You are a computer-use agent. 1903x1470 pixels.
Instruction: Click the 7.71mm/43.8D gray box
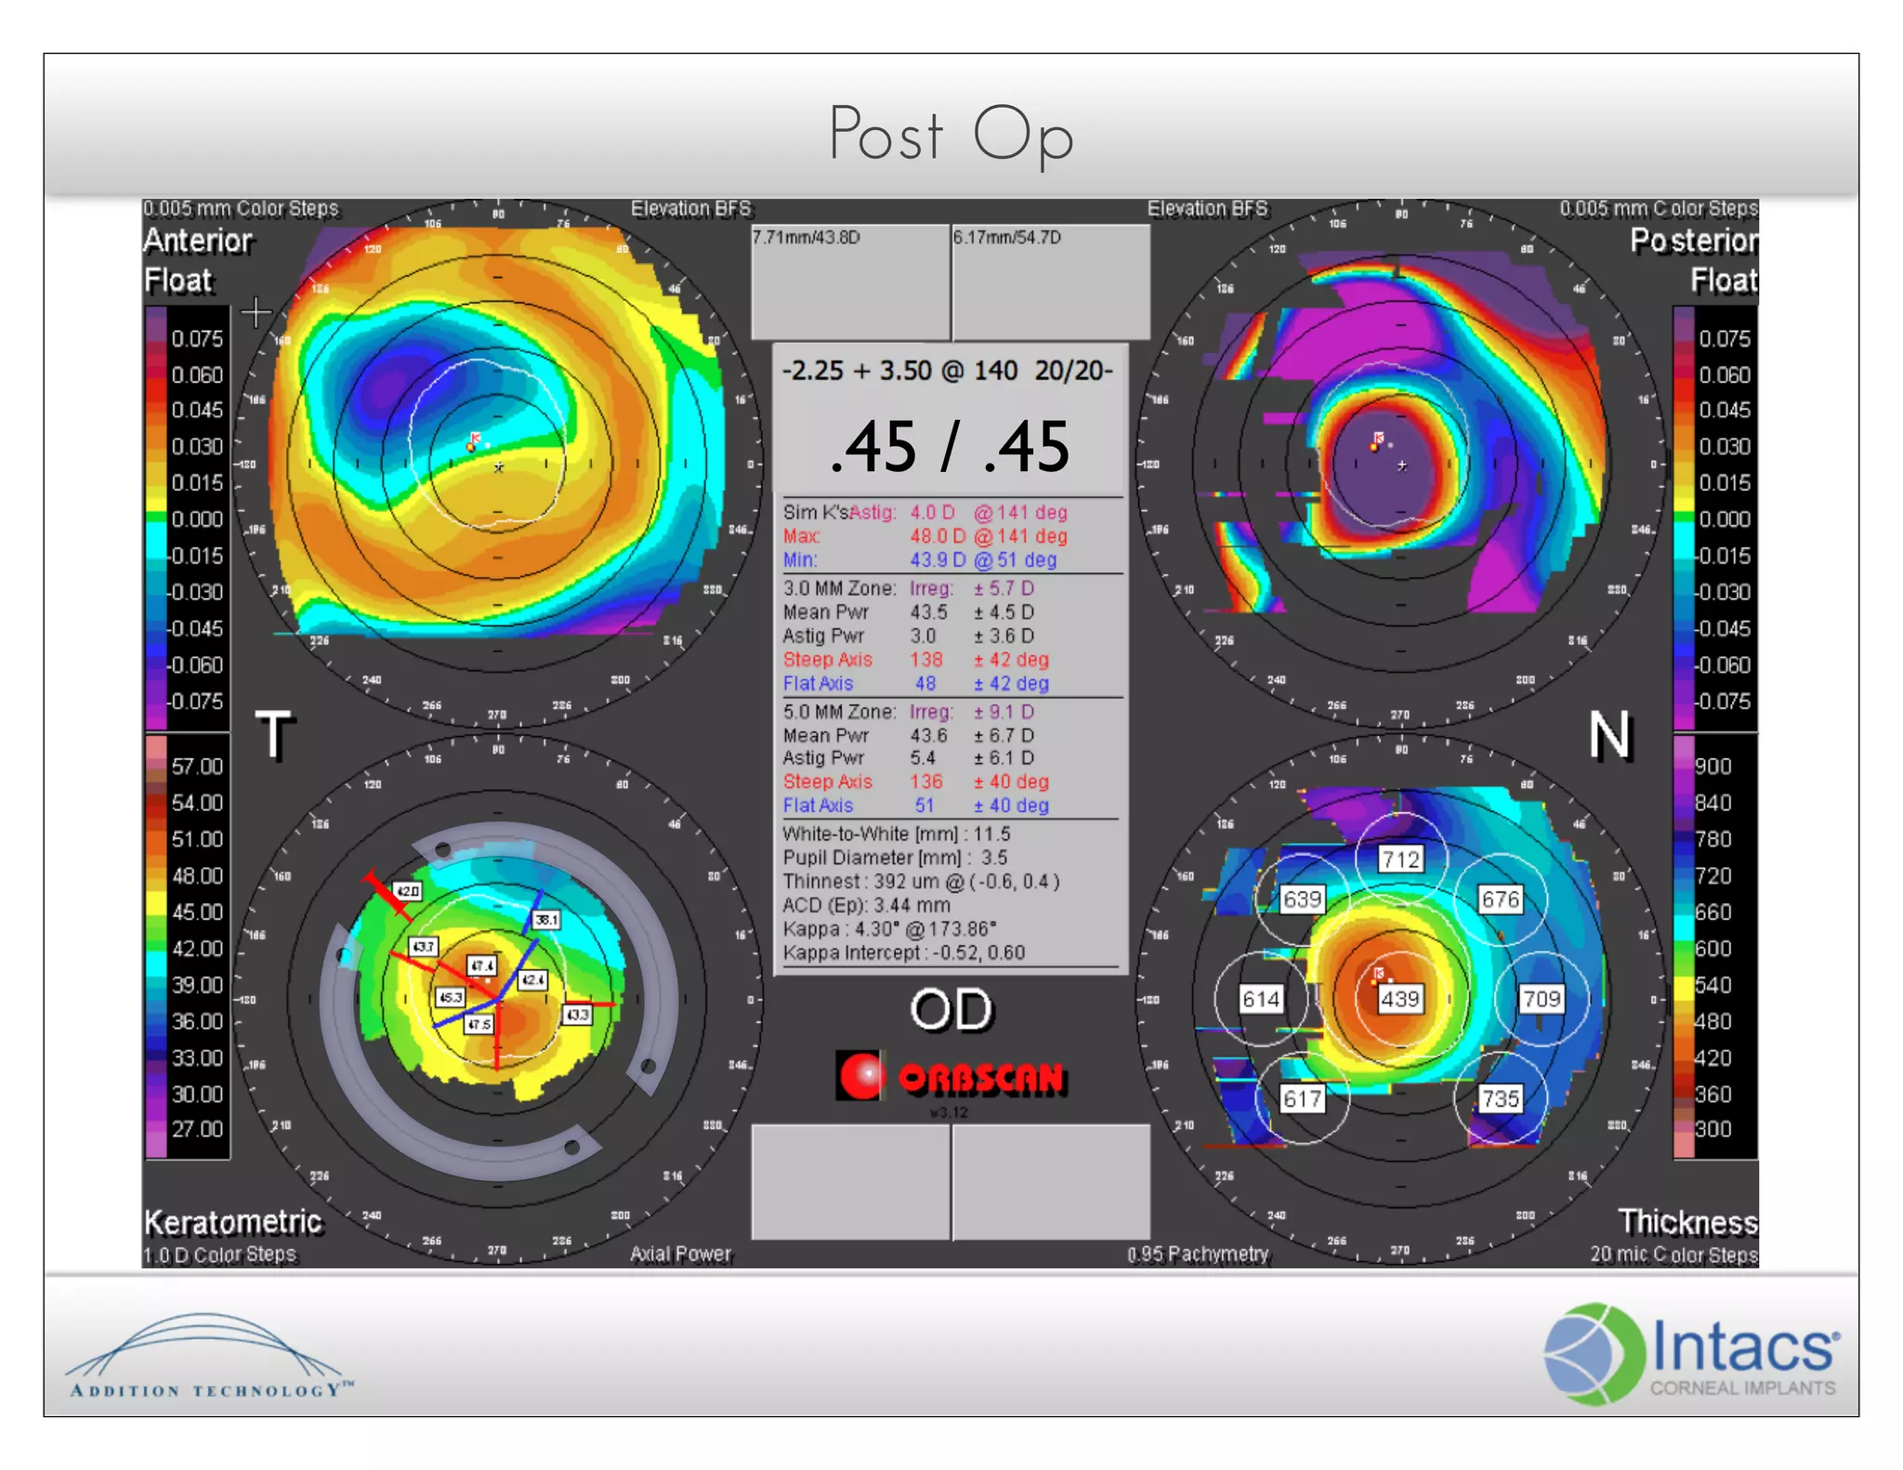(849, 282)
